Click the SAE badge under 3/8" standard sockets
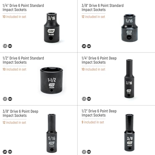The height and width of the screenshot is (155, 155). [89, 46]
